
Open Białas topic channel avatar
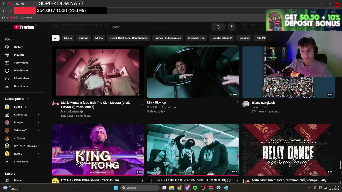(246, 104)
